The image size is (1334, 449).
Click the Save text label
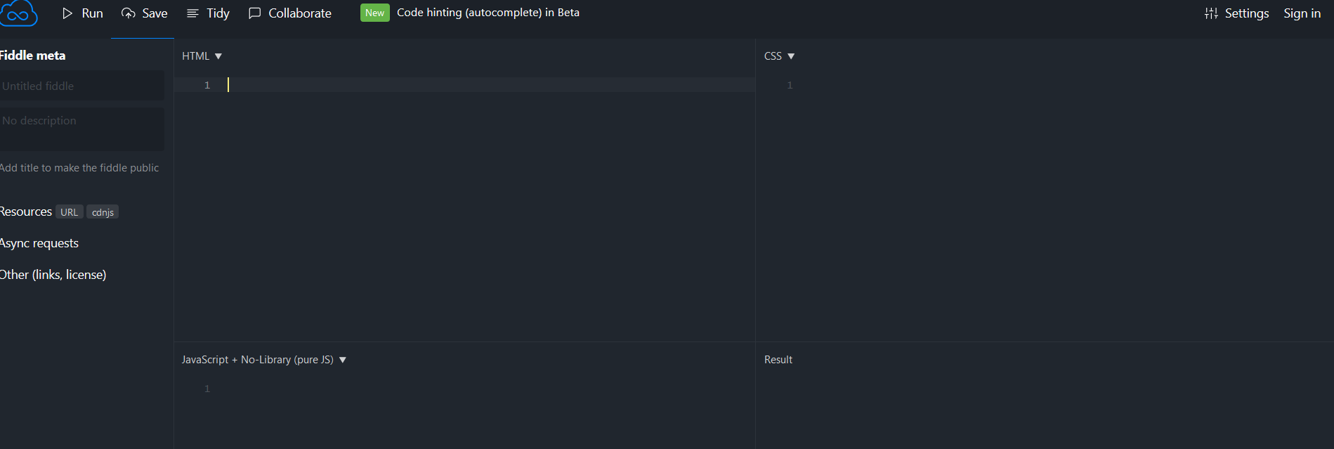point(155,13)
